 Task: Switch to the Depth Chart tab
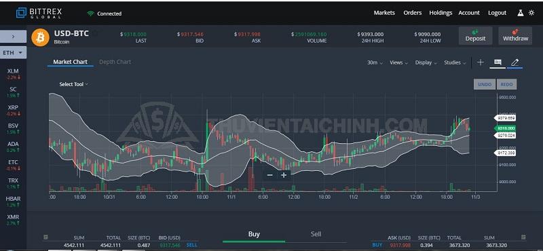115,62
